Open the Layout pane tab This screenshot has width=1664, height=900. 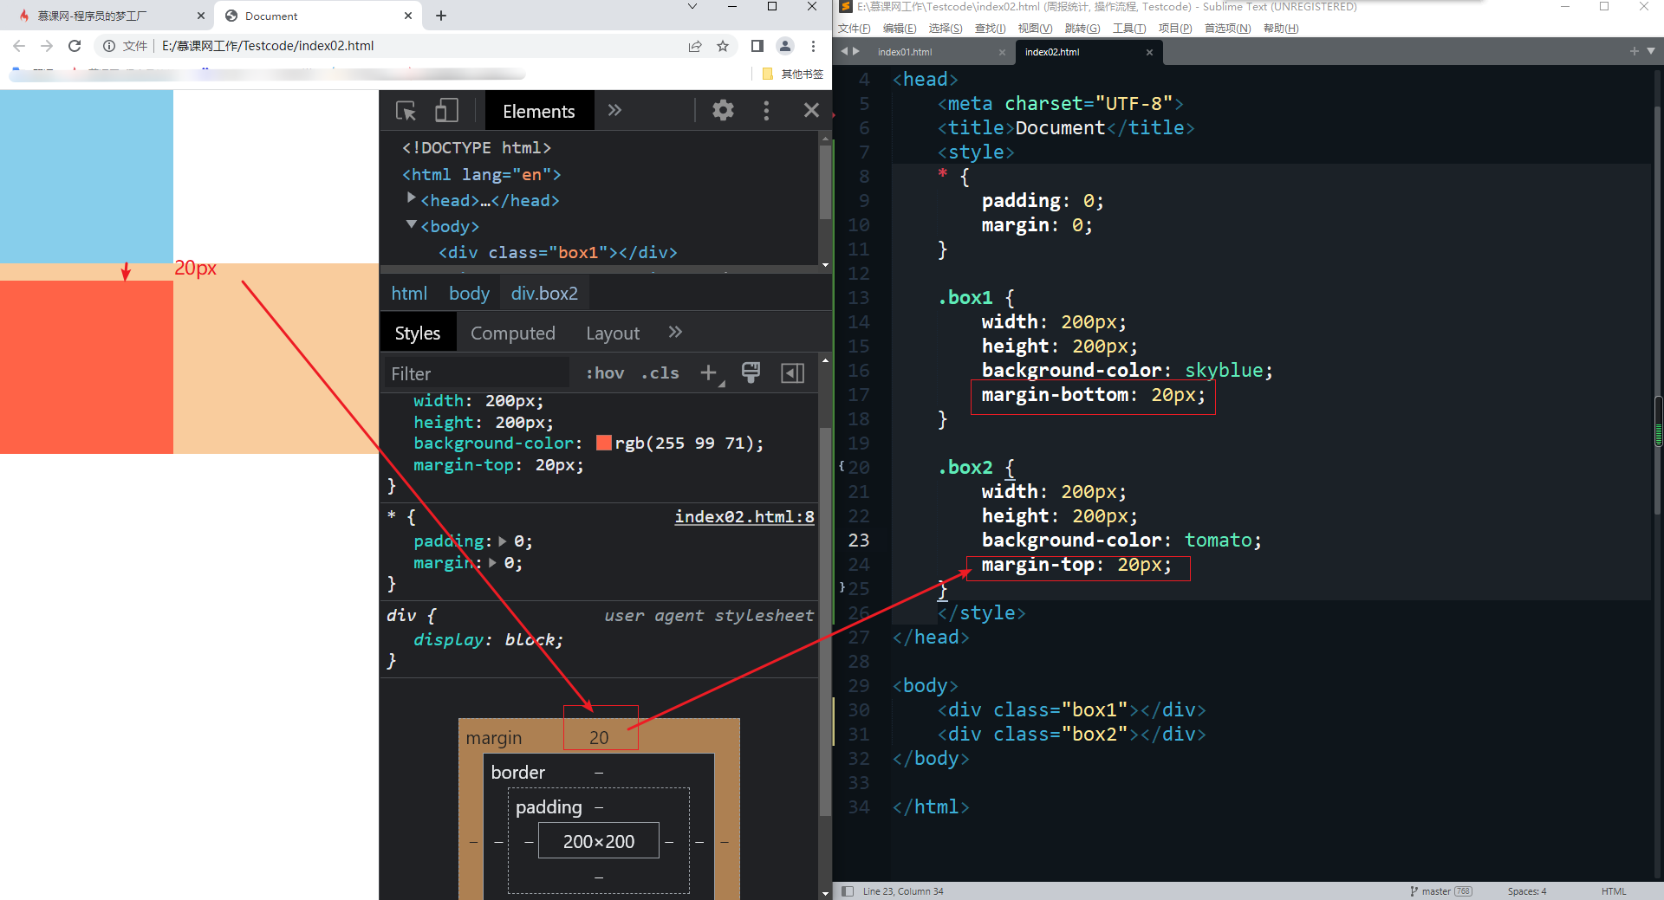click(613, 333)
